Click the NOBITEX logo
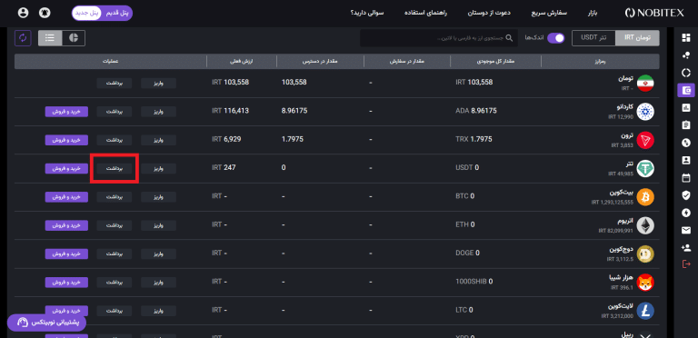The width and height of the screenshot is (698, 338). coord(653,13)
